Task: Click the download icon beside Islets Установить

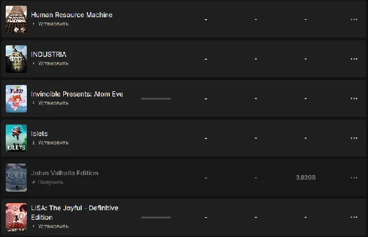Action: coord(34,142)
